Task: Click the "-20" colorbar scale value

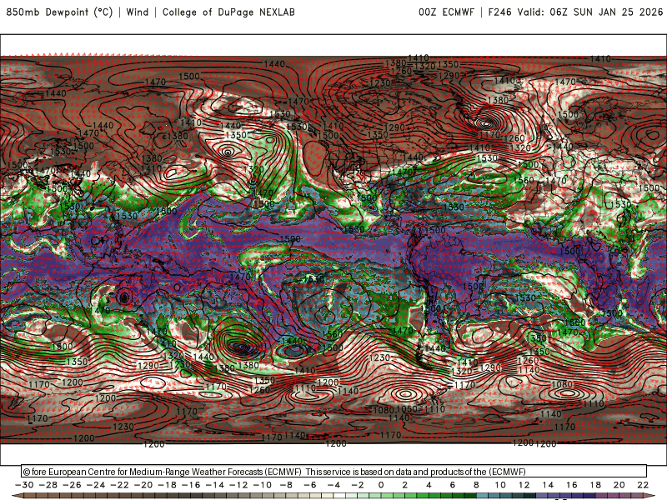Action: pos(143,485)
